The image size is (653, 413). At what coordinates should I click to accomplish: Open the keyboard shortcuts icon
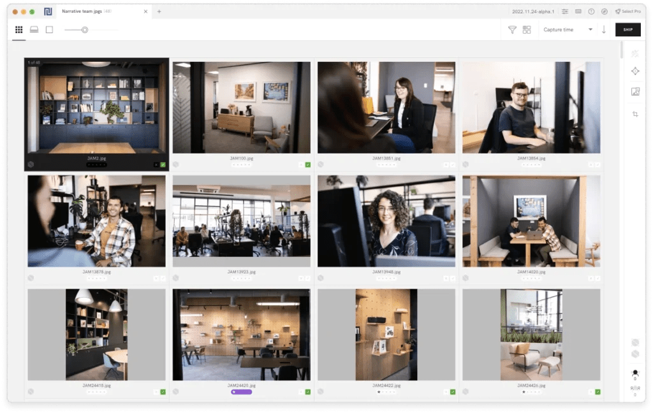pyautogui.click(x=578, y=11)
